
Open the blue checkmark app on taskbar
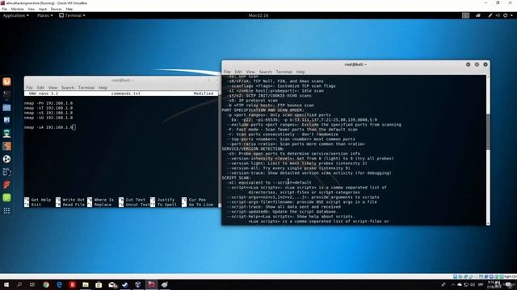(125, 284)
